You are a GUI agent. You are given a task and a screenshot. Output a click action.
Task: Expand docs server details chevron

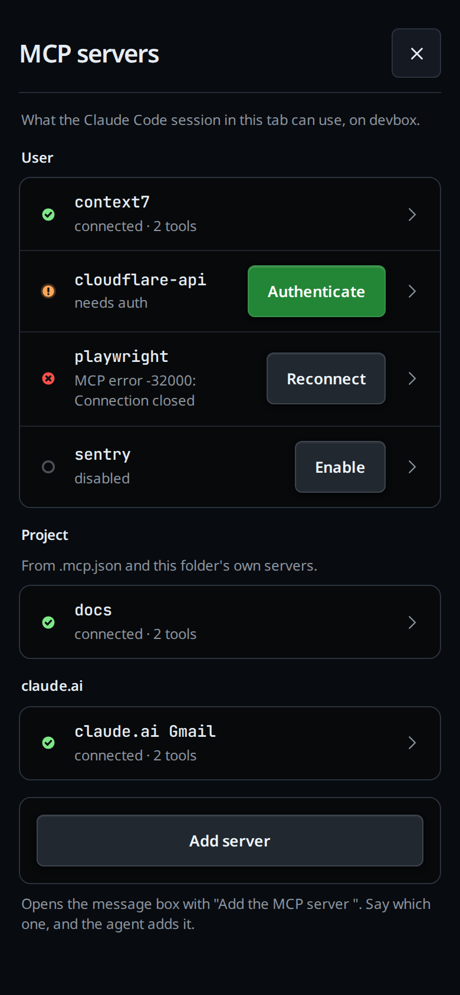point(412,622)
